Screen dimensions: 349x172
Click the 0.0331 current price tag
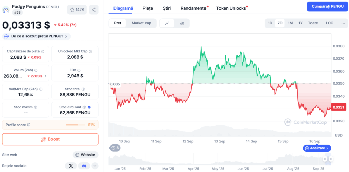(339, 107)
